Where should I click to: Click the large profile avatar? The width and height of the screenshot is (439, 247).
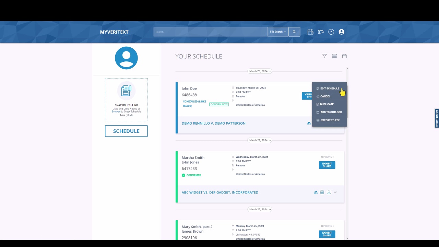126,58
